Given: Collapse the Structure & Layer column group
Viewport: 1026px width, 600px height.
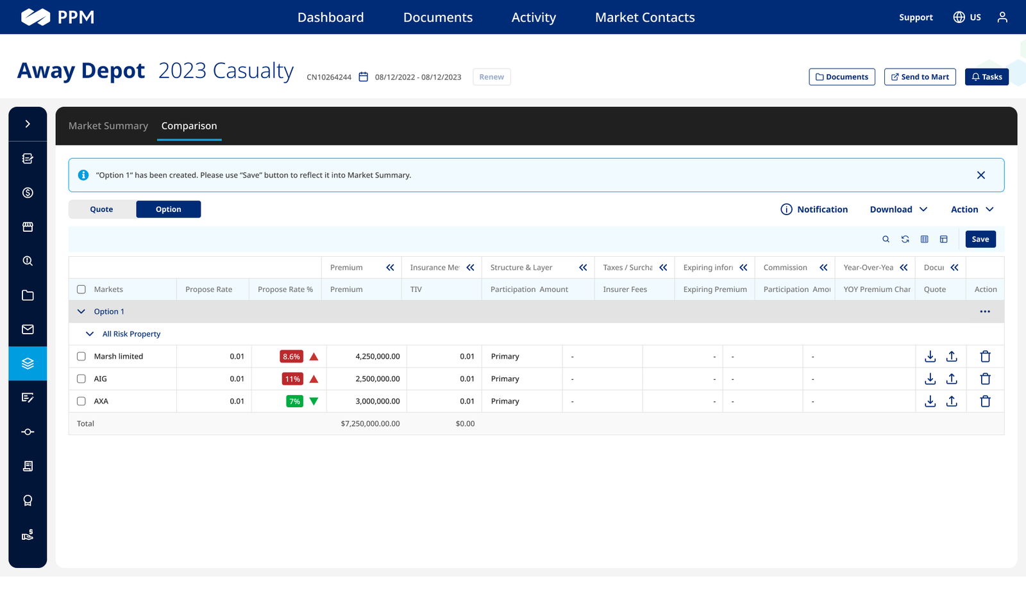Looking at the screenshot, I should click(583, 268).
